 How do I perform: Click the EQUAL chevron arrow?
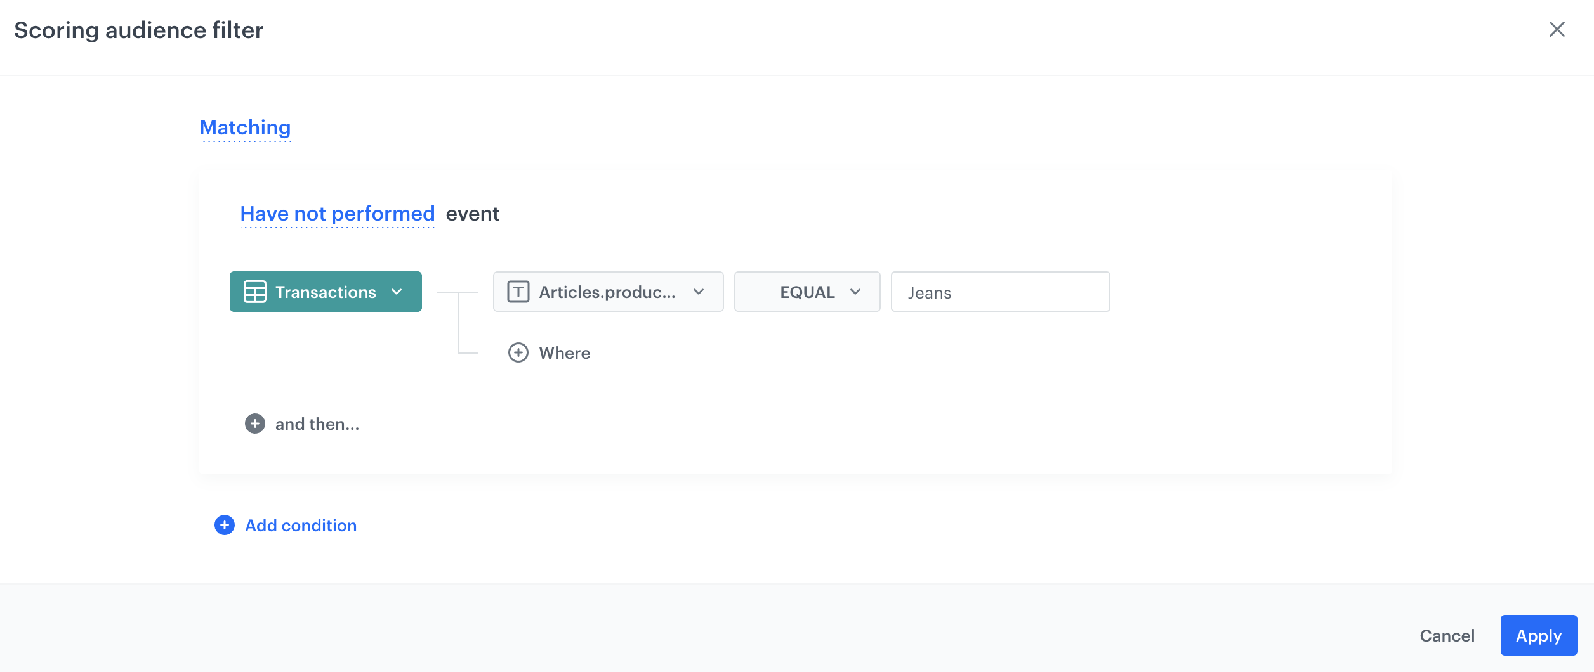[x=855, y=292]
